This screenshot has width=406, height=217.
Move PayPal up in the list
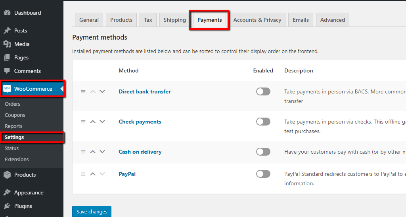point(93,174)
